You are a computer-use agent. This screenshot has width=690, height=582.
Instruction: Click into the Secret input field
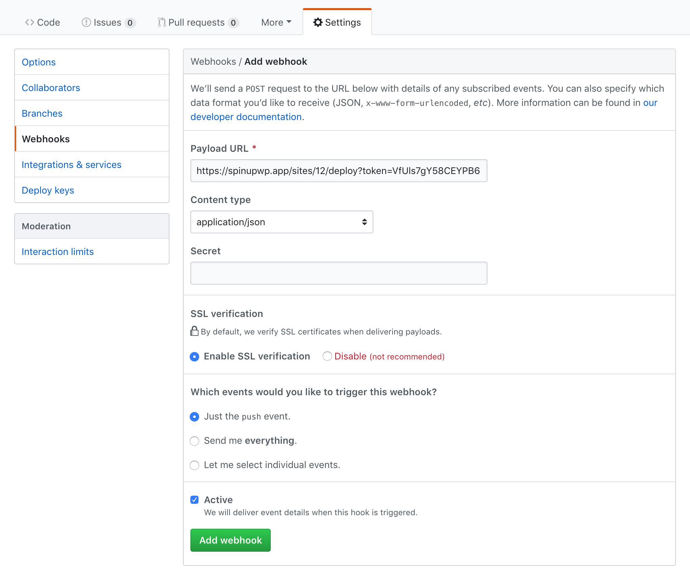click(x=339, y=273)
